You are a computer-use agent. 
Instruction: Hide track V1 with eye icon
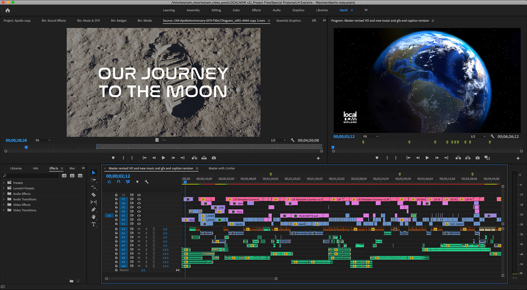139,224
